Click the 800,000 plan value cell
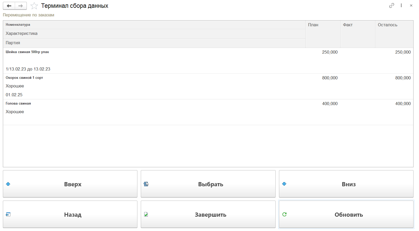419x231 pixels. (x=329, y=78)
